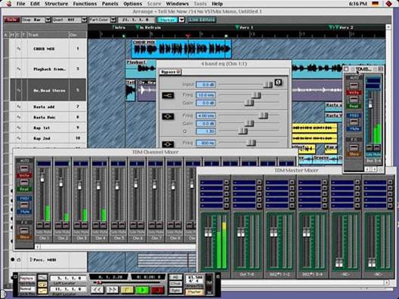Click the Marker button in transport bar
The height and width of the screenshot is (299, 399).
193,292
